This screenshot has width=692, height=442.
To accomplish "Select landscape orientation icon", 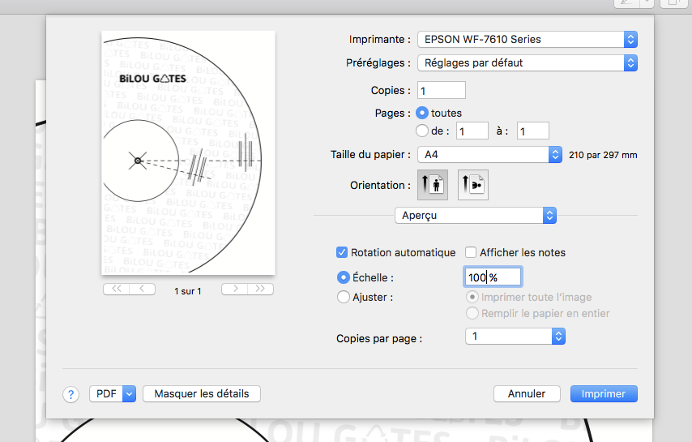I will click(473, 185).
